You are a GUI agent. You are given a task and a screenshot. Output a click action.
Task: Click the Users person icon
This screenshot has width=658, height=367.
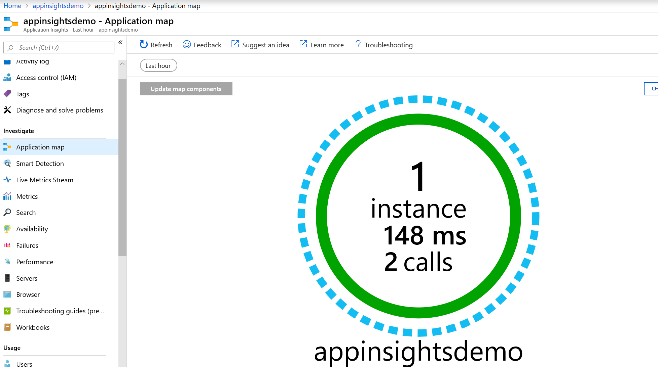(x=7, y=364)
